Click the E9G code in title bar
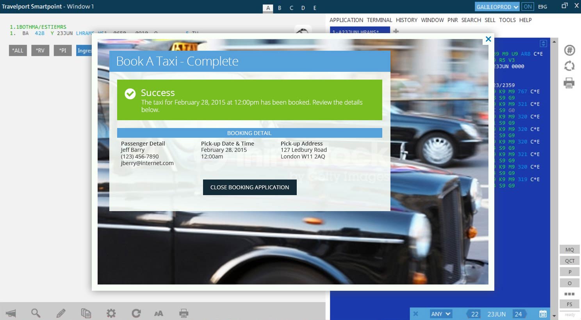This screenshot has height=320, width=581. [542, 7]
